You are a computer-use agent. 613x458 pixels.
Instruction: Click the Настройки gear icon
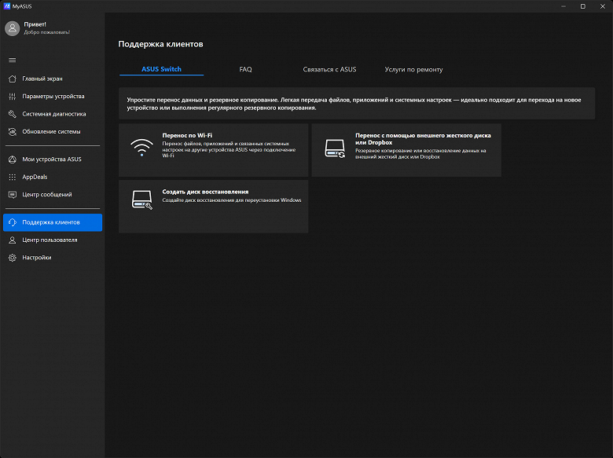[x=12, y=258]
